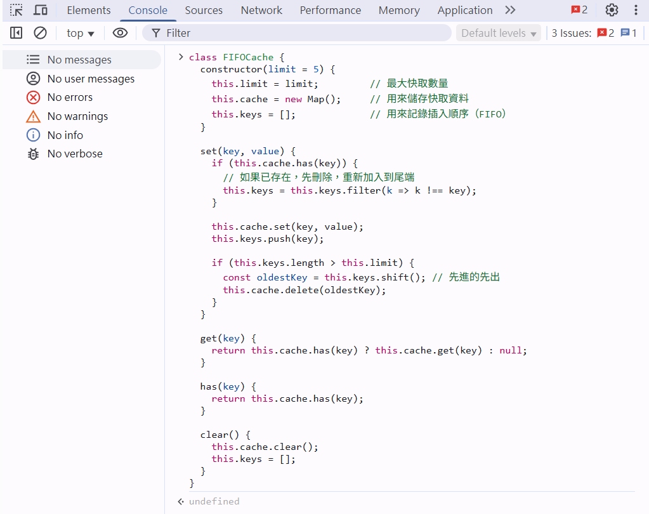Click the this.keys.push(key) line
This screenshot has height=514, width=649.
[268, 239]
